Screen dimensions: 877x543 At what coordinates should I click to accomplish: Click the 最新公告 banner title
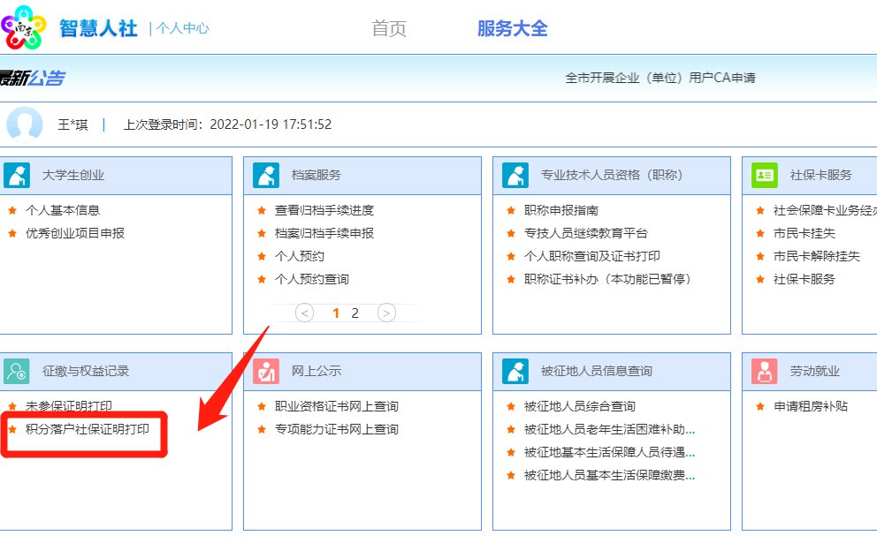point(33,78)
